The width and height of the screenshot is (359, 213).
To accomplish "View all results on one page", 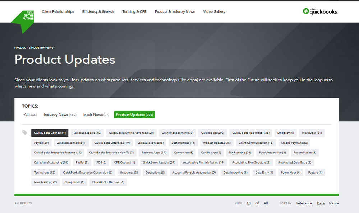I will (x=266, y=203).
